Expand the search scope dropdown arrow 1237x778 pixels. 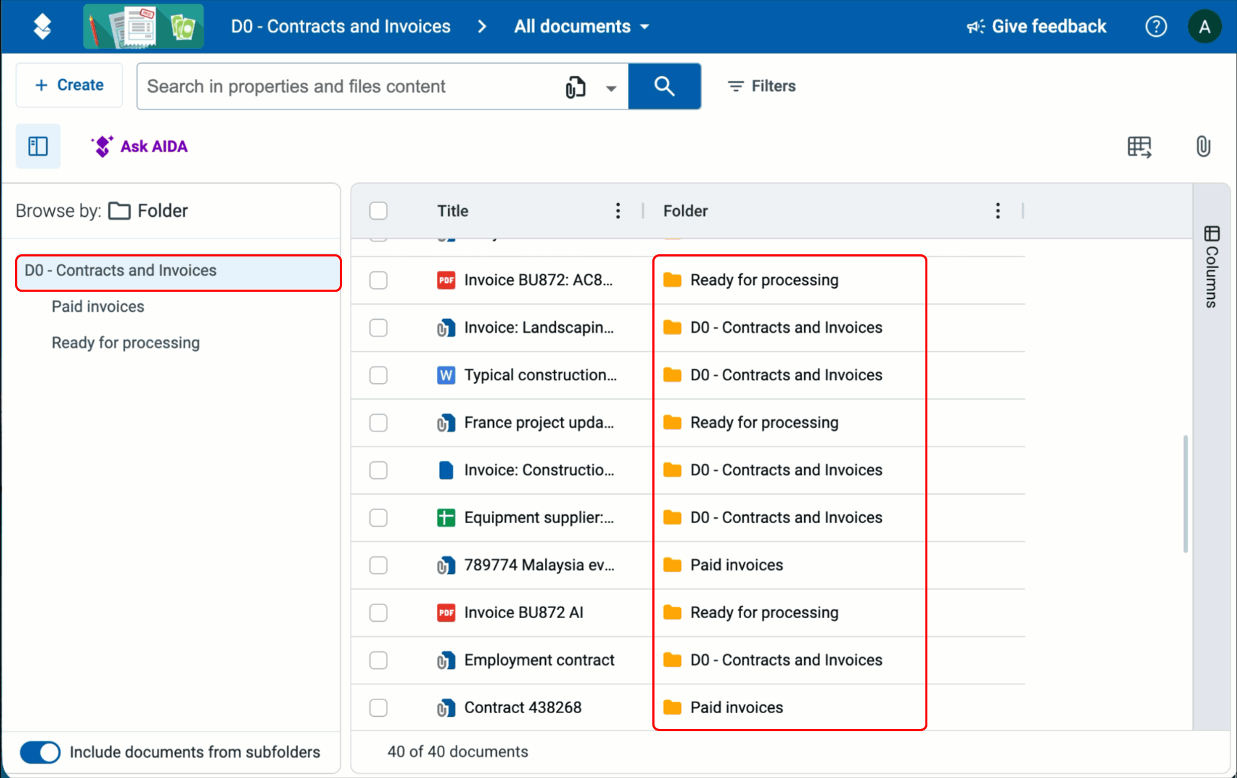click(x=611, y=88)
